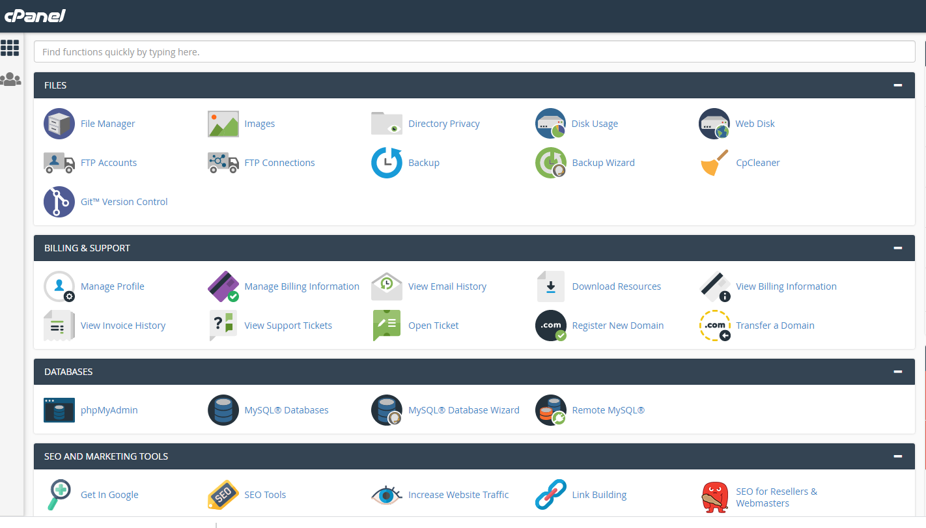This screenshot has width=926, height=528.
Task: Collapse the SEO and Marketing Tools section
Action: tap(898, 456)
